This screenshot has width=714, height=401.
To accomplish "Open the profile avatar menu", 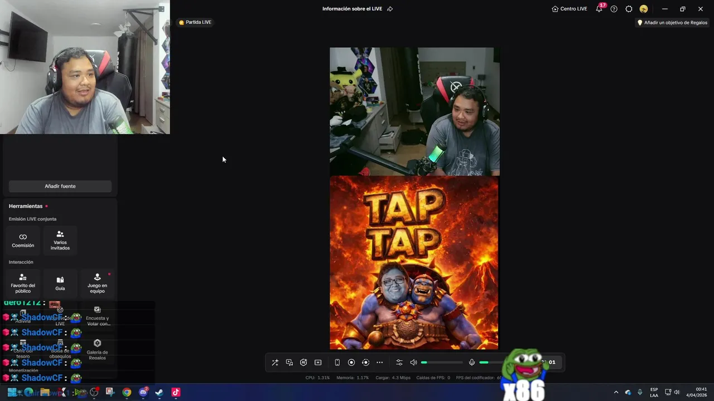I will 644,9.
